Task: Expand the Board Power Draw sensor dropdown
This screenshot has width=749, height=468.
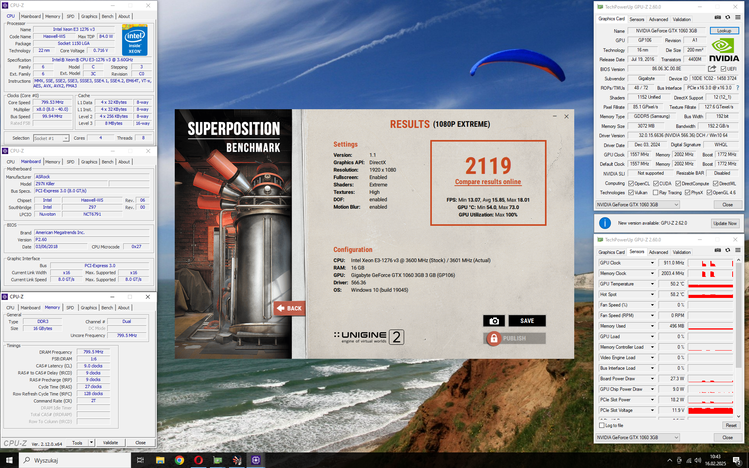Action: [x=652, y=379]
